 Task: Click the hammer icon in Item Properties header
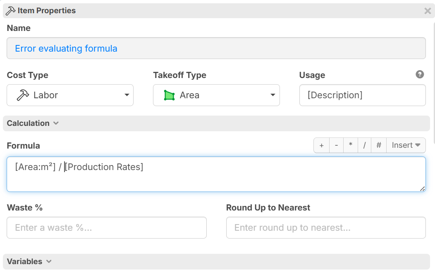[11, 11]
